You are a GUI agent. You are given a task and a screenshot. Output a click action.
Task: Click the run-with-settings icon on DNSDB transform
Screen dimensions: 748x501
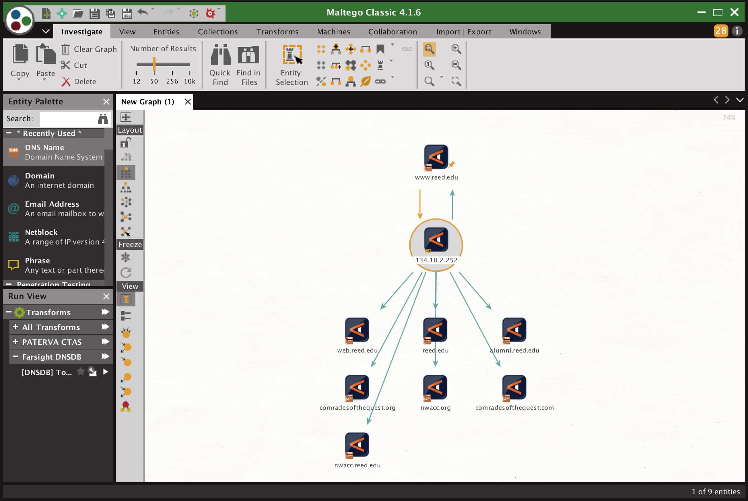point(92,372)
